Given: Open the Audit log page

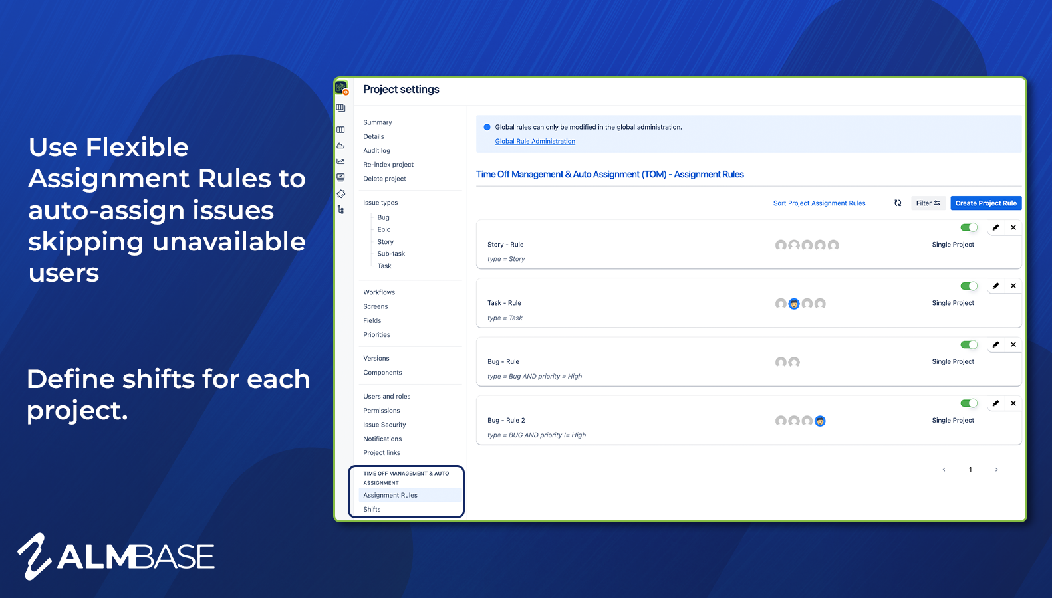Looking at the screenshot, I should (x=377, y=151).
